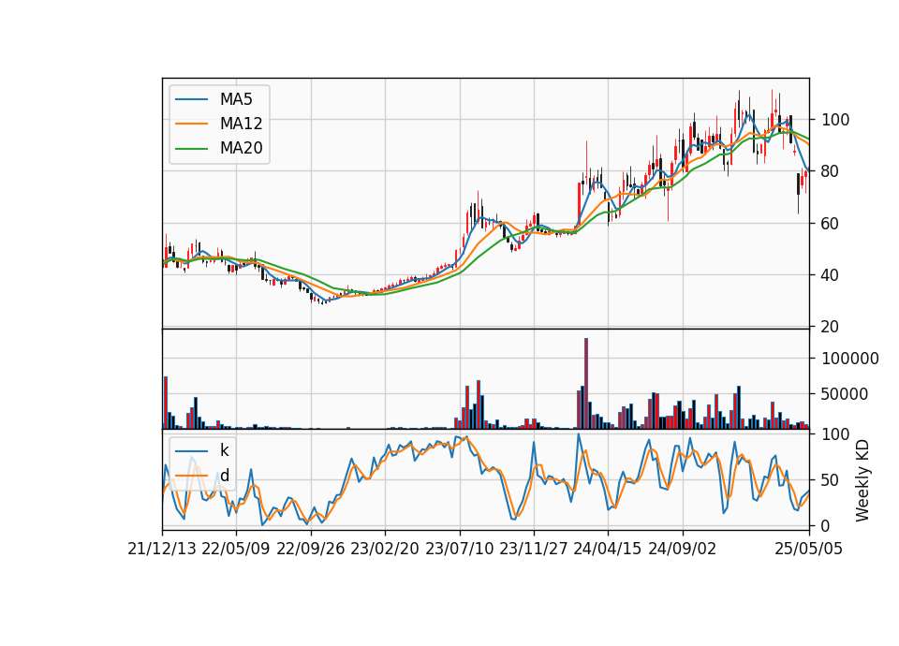This screenshot has width=899, height=646.
Task: Click the 22/05/09 date tick label
Action: [236, 549]
